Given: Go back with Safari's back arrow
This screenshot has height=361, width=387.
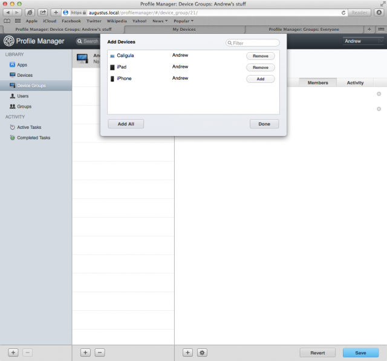Looking at the screenshot, I should tap(8, 12).
